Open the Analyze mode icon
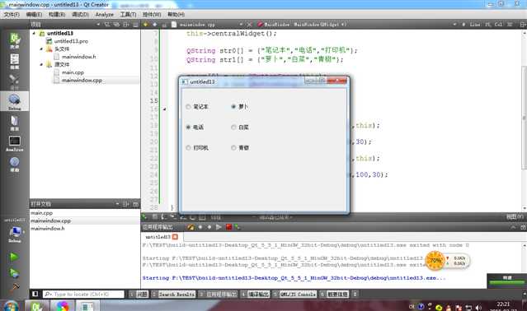This screenshot has height=311, width=527. [x=15, y=143]
